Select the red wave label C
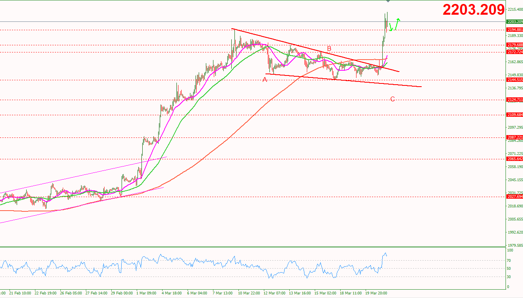This screenshot has height=298, width=523. [392, 99]
